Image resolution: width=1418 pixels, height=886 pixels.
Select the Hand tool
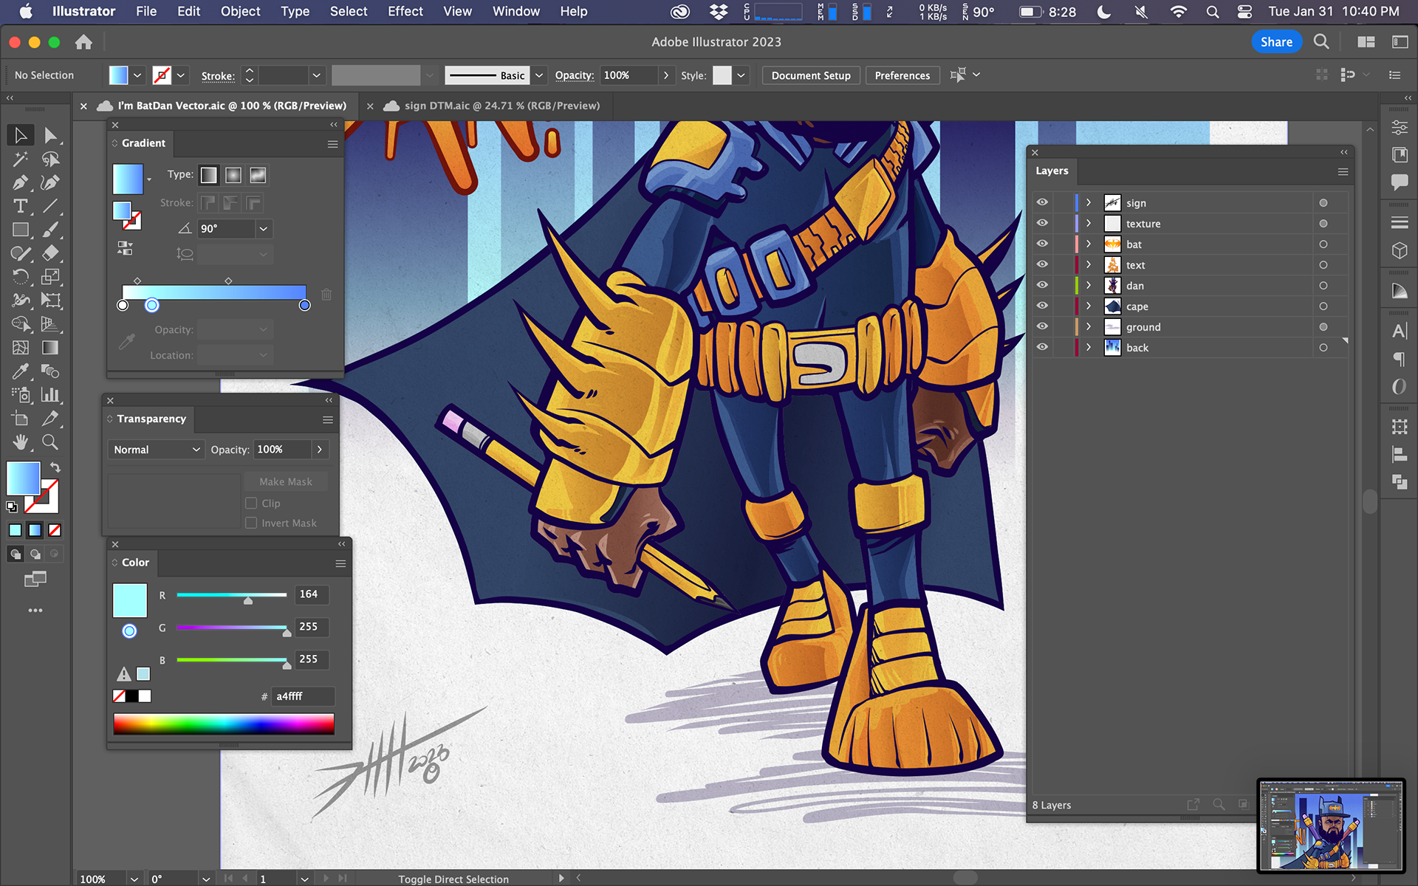[x=21, y=442]
